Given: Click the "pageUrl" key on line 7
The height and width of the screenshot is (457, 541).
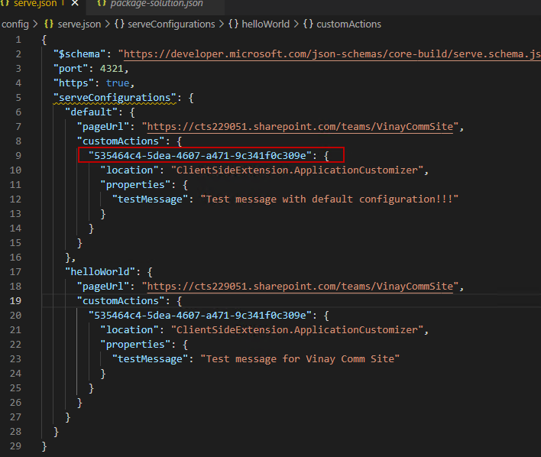Looking at the screenshot, I should [103, 127].
